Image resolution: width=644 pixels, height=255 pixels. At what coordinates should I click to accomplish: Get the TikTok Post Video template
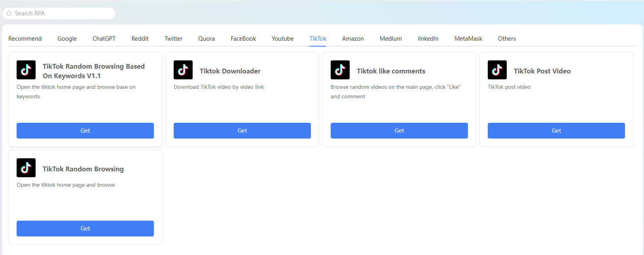[556, 131]
